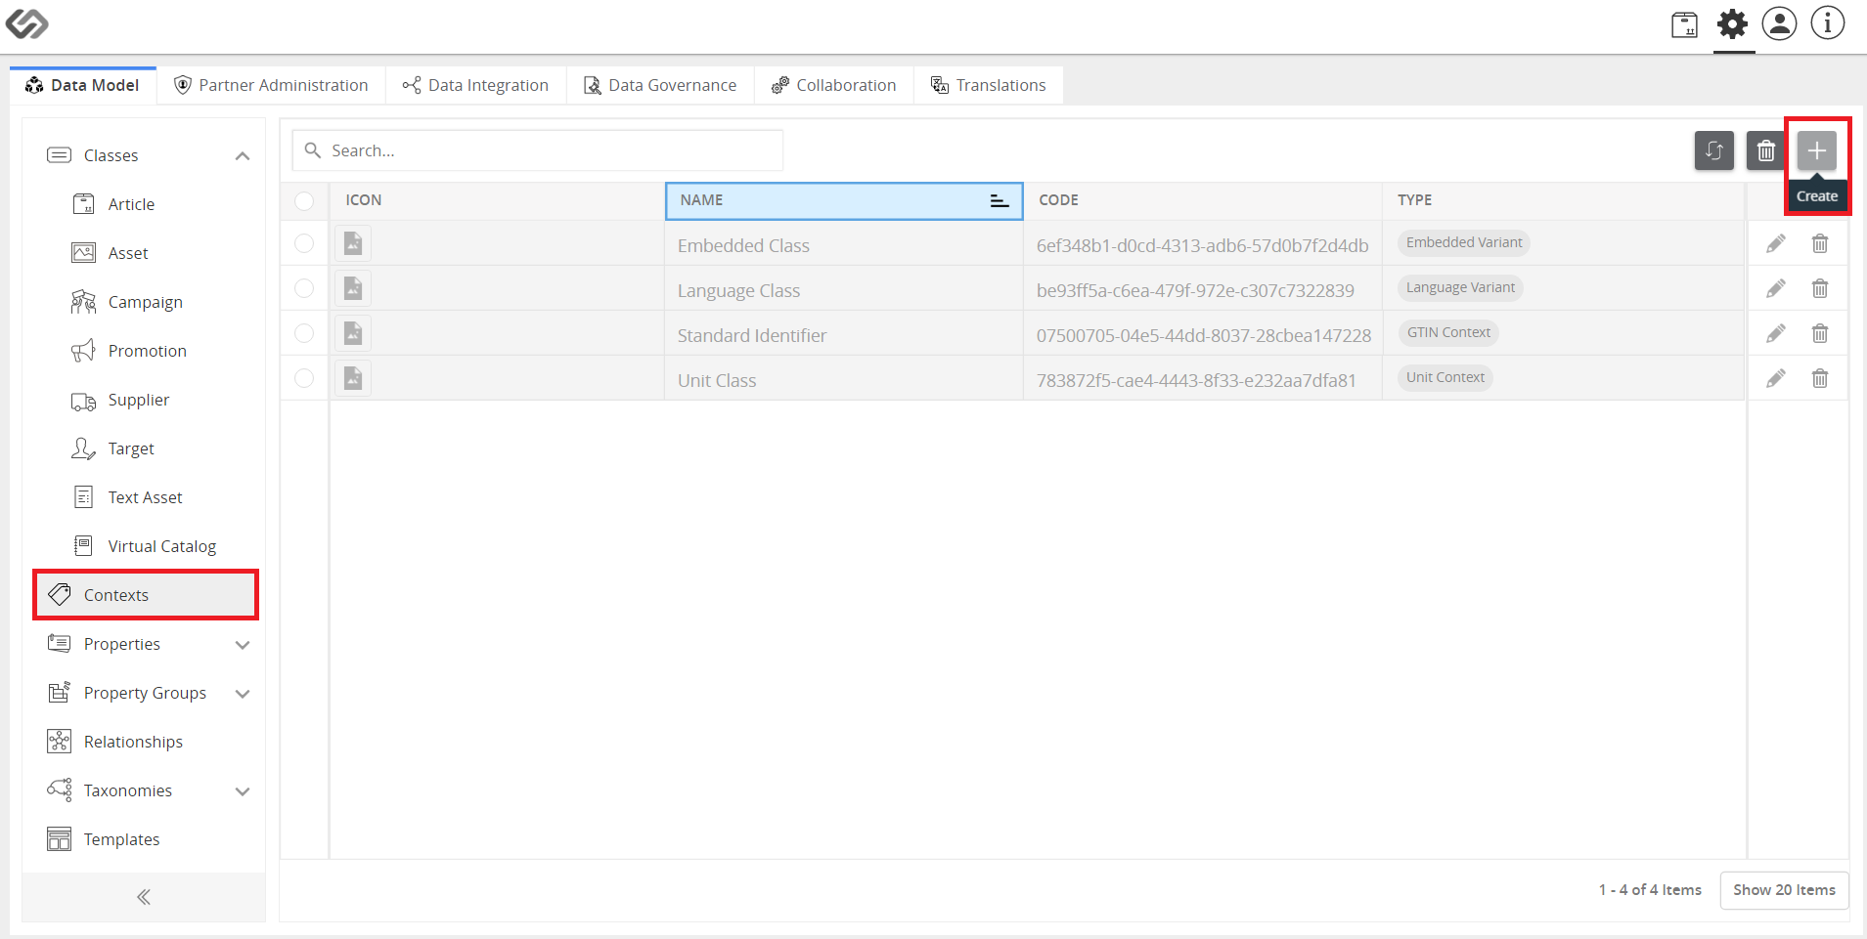
Task: Click the Language Variant type tag
Action: tap(1460, 287)
